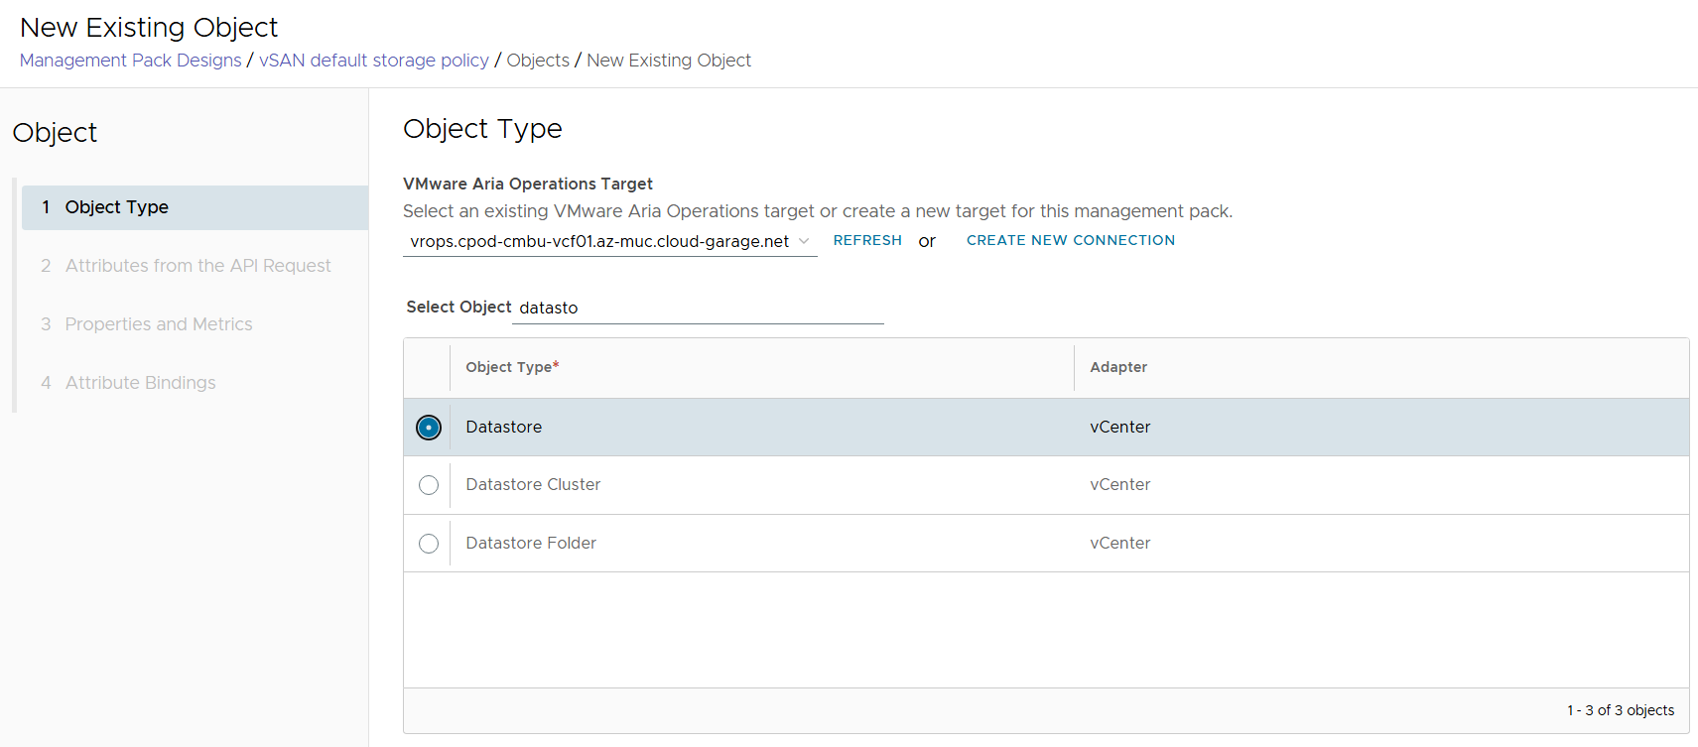
Task: Click the Datastore Folder row name
Action: tap(531, 544)
